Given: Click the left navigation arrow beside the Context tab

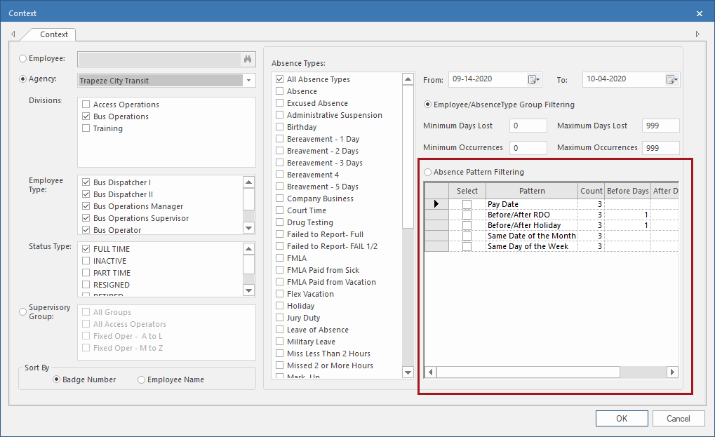Looking at the screenshot, I should click(x=13, y=34).
